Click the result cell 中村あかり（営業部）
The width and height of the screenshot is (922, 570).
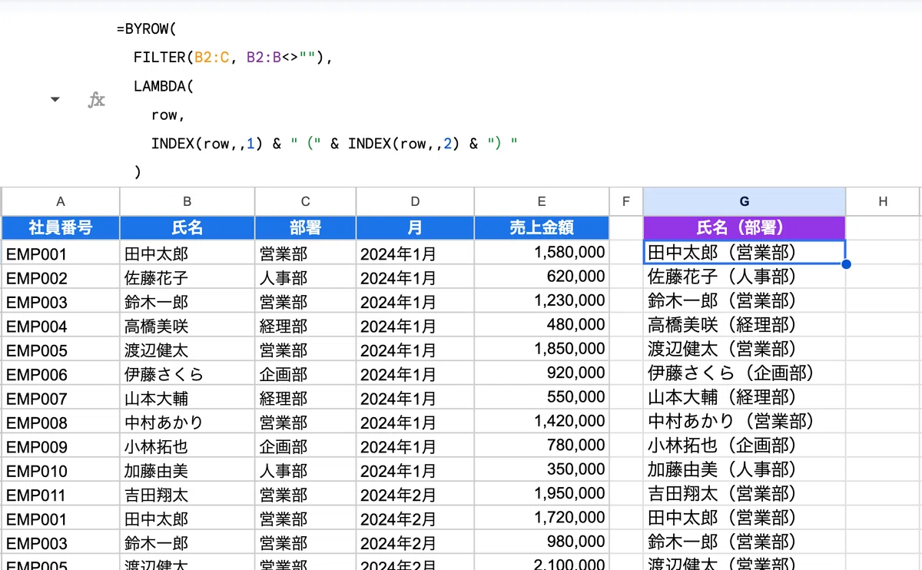click(744, 423)
